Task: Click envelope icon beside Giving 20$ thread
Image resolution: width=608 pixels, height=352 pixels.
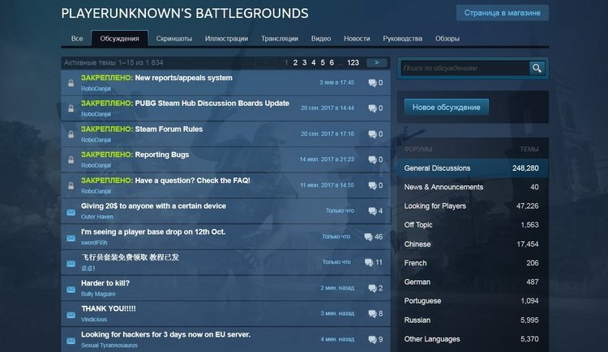Action: coord(71,212)
